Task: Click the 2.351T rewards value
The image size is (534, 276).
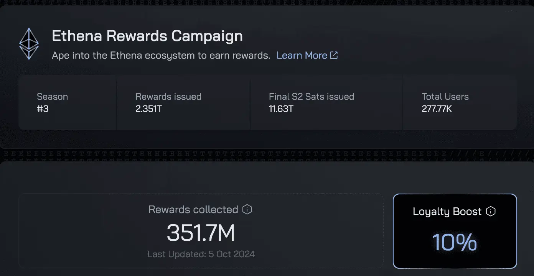Action: 149,109
